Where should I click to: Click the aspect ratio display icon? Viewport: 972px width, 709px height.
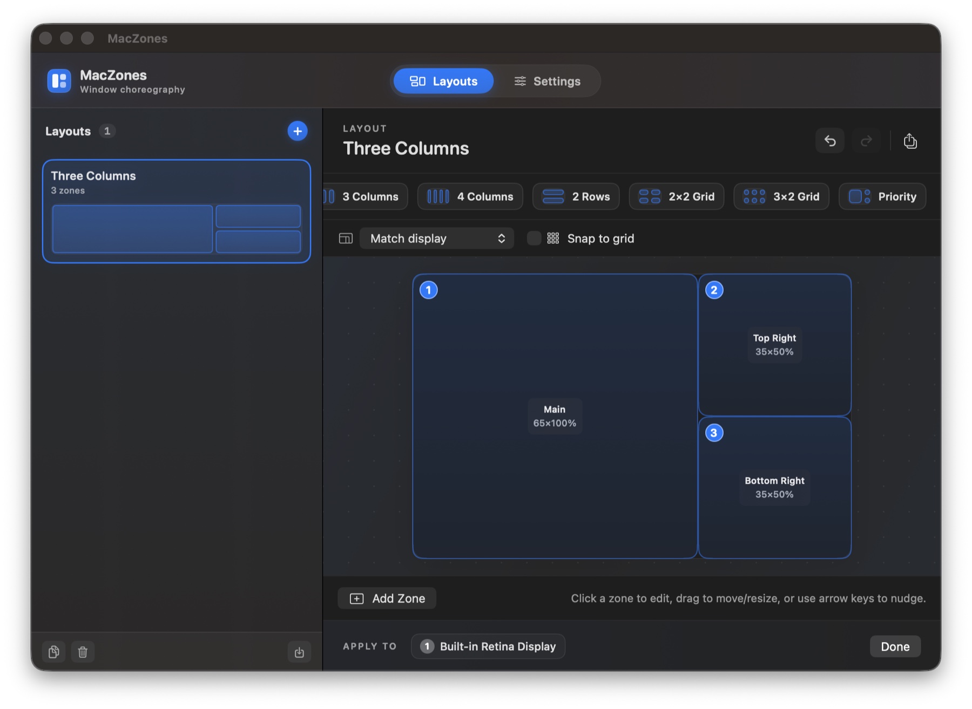pos(346,238)
